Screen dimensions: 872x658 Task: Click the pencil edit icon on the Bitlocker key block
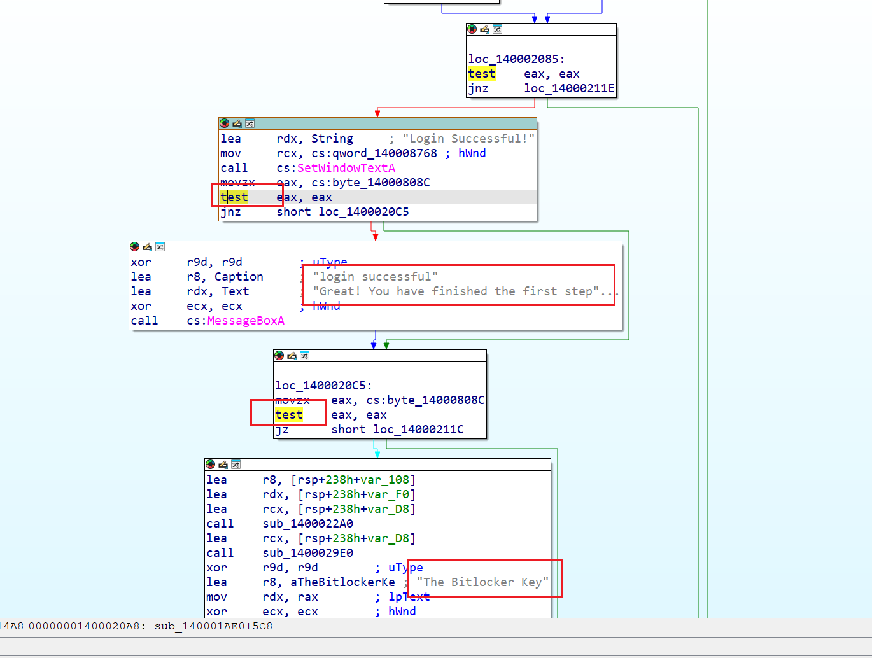(223, 465)
